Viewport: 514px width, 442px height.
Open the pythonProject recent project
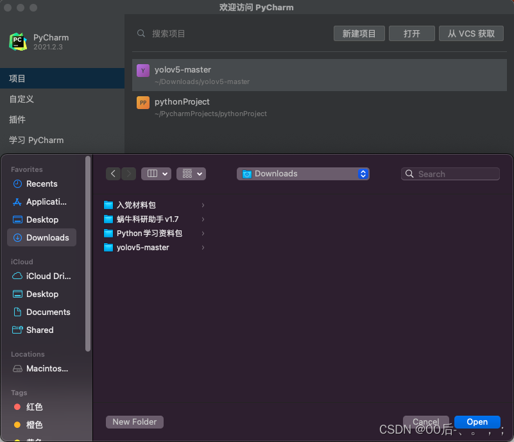tap(320, 107)
